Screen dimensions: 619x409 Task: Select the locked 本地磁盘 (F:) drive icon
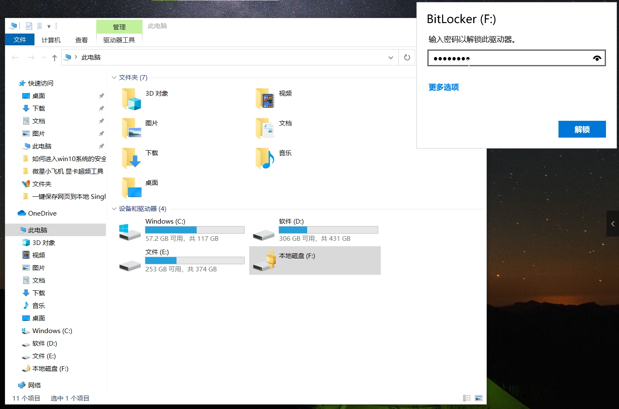[x=265, y=260]
